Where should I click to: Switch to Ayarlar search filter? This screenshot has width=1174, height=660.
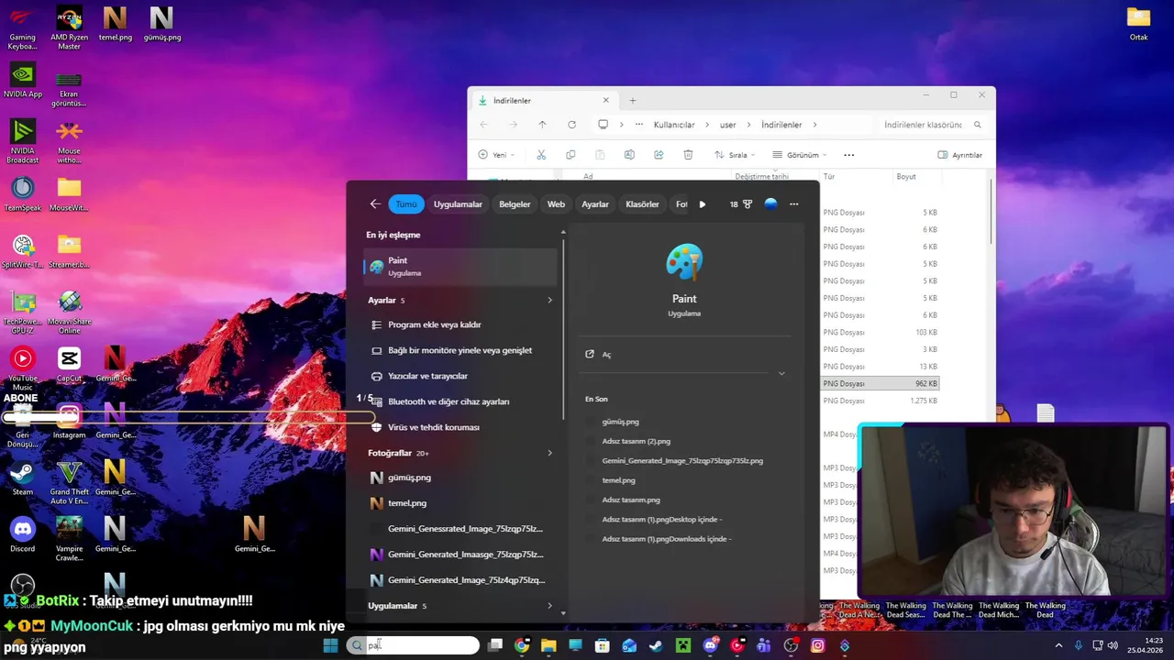click(x=595, y=204)
